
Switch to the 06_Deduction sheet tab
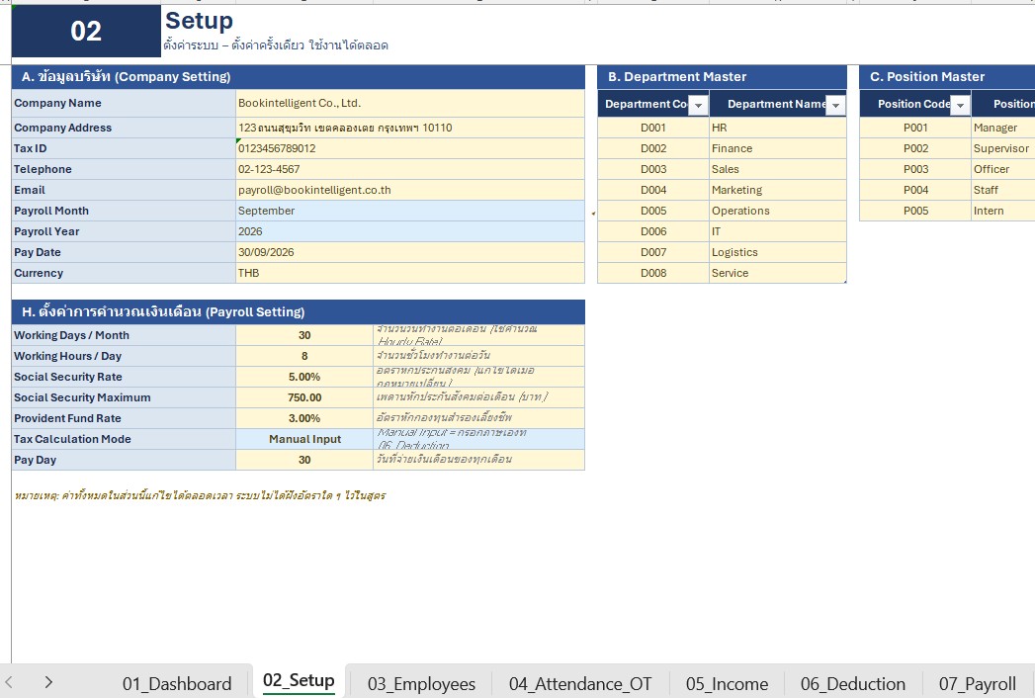click(x=853, y=683)
